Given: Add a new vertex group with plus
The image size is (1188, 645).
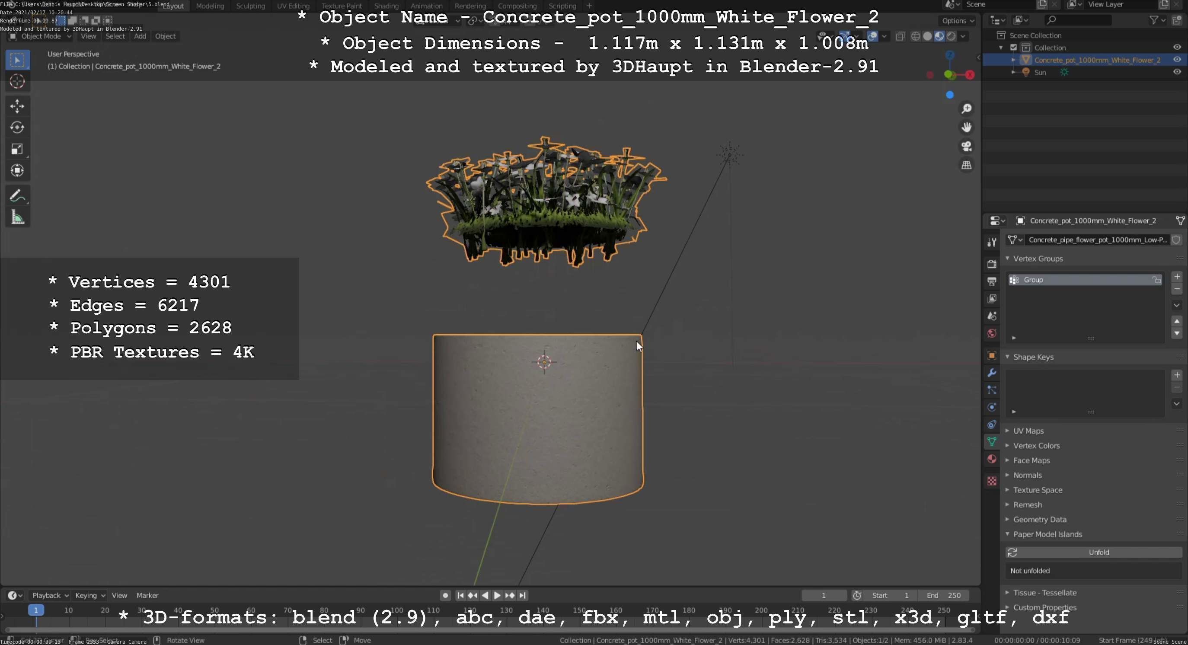Looking at the screenshot, I should [x=1177, y=277].
